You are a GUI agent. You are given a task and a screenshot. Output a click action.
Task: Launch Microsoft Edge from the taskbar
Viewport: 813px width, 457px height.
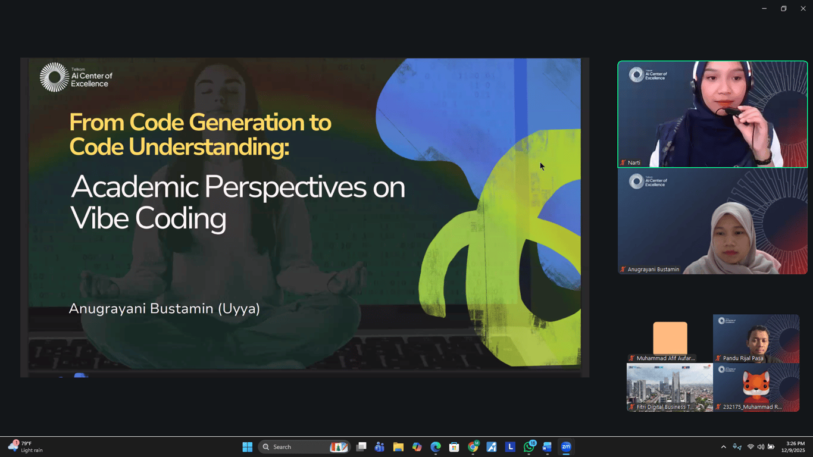(x=436, y=447)
